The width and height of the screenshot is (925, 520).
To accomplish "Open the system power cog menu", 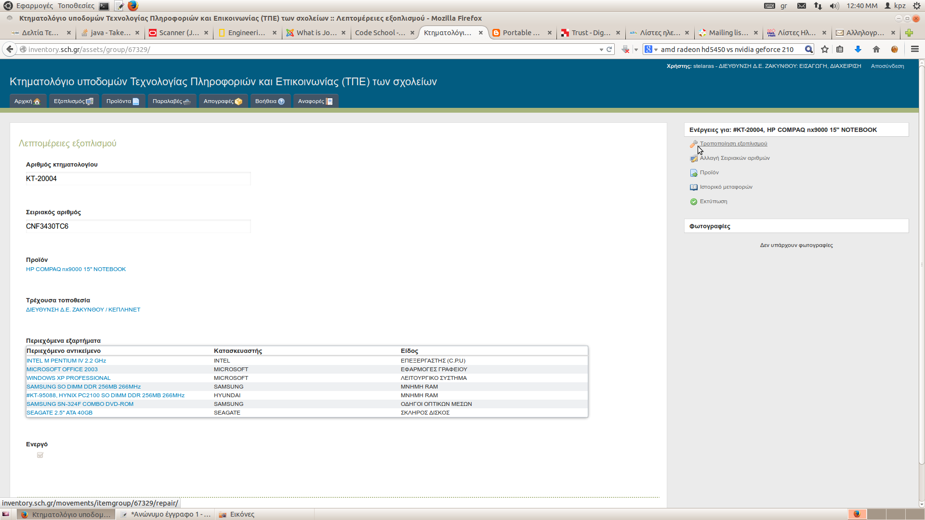I will click(x=917, y=6).
